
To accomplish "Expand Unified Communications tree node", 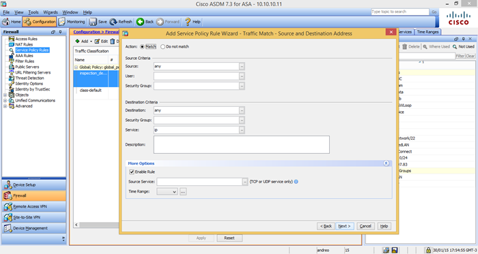I will 5,101.
